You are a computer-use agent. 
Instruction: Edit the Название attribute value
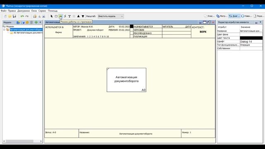pyautogui.click(x=251, y=31)
